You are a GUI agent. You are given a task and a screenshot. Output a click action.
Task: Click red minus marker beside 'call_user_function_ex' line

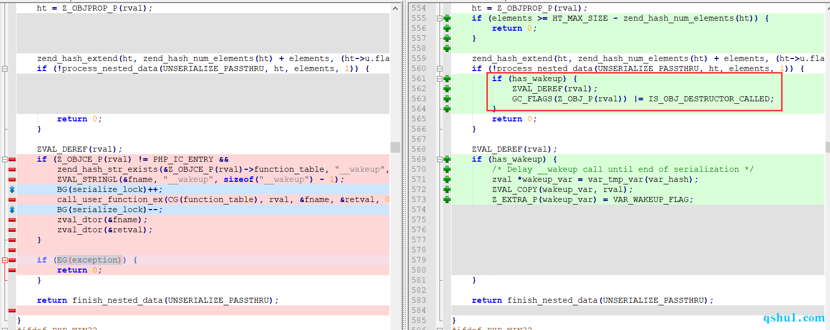(x=12, y=200)
